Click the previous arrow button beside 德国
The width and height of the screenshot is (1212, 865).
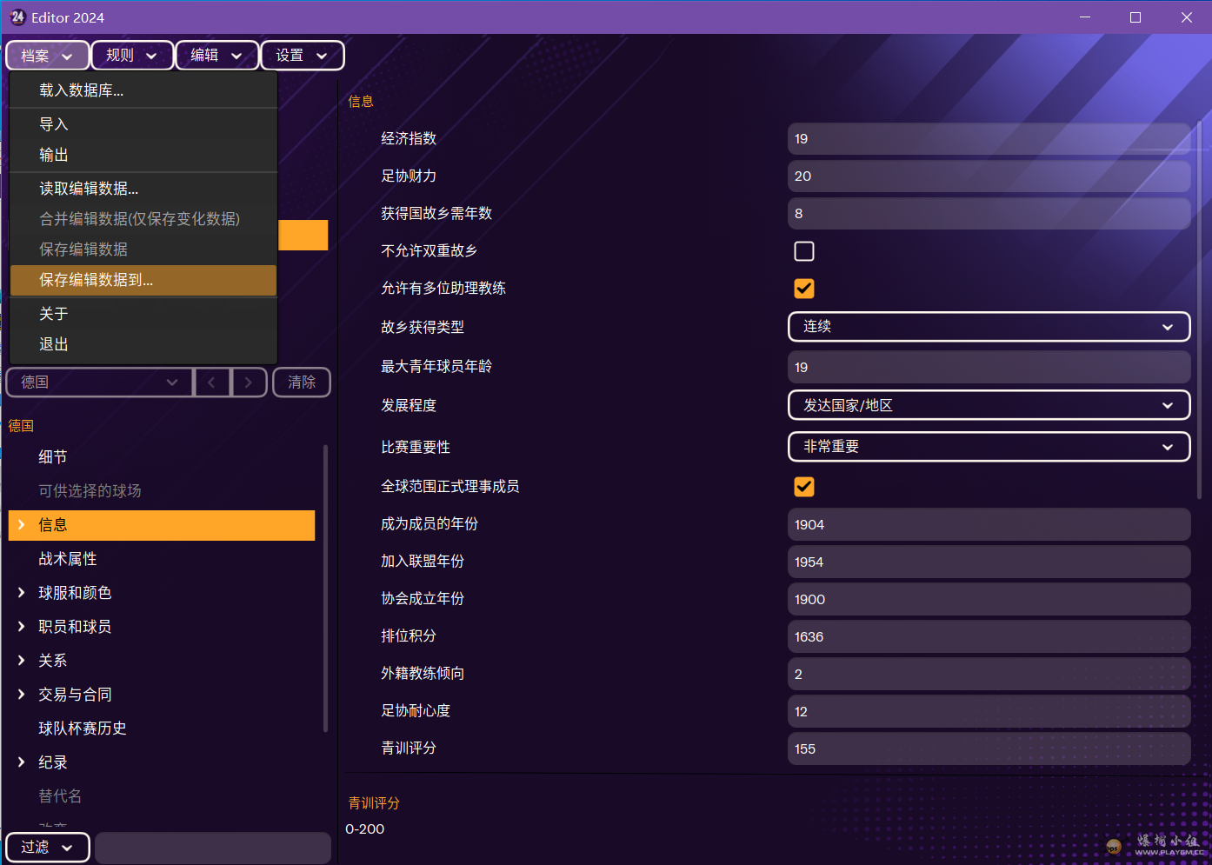[x=212, y=383]
